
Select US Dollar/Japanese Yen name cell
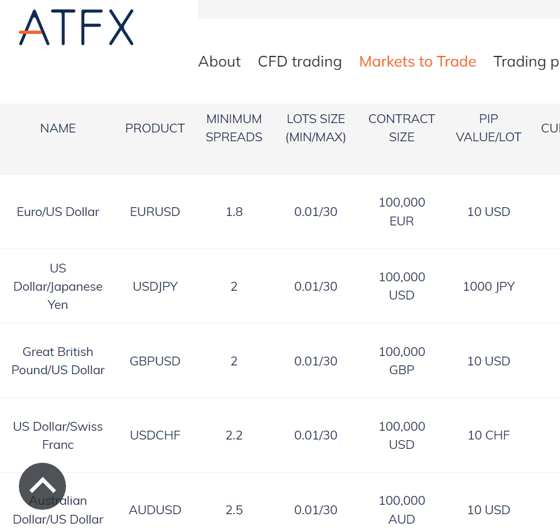[58, 286]
